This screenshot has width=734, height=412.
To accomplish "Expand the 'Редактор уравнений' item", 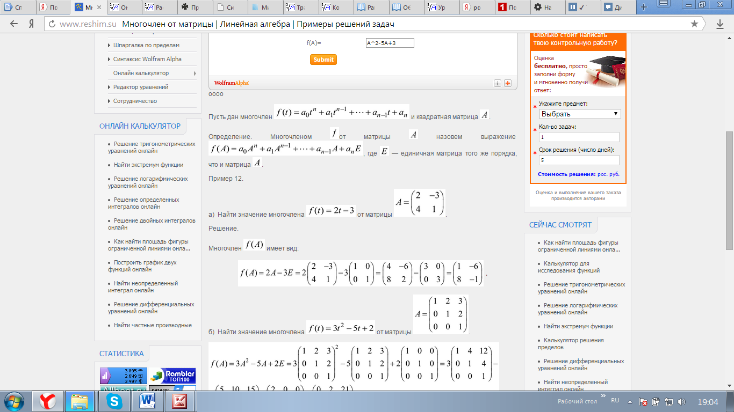I will pyautogui.click(x=141, y=87).
